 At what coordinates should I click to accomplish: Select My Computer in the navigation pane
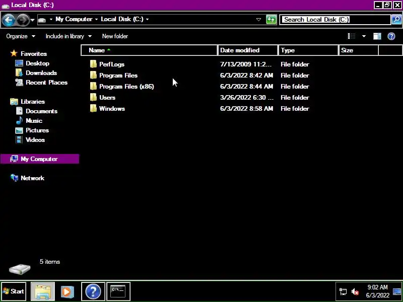click(x=40, y=159)
